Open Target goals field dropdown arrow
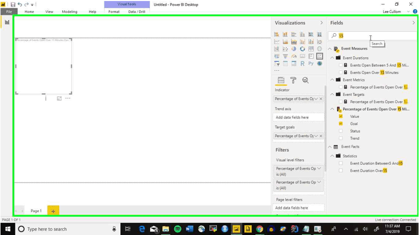This screenshot has height=235, width=419. 316,136
